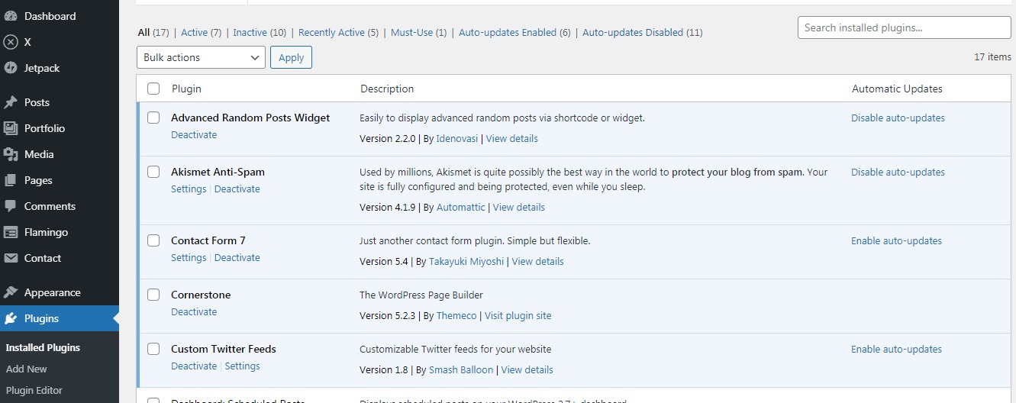Click the Search installed plugins field
This screenshot has width=1016, height=403.
(904, 27)
